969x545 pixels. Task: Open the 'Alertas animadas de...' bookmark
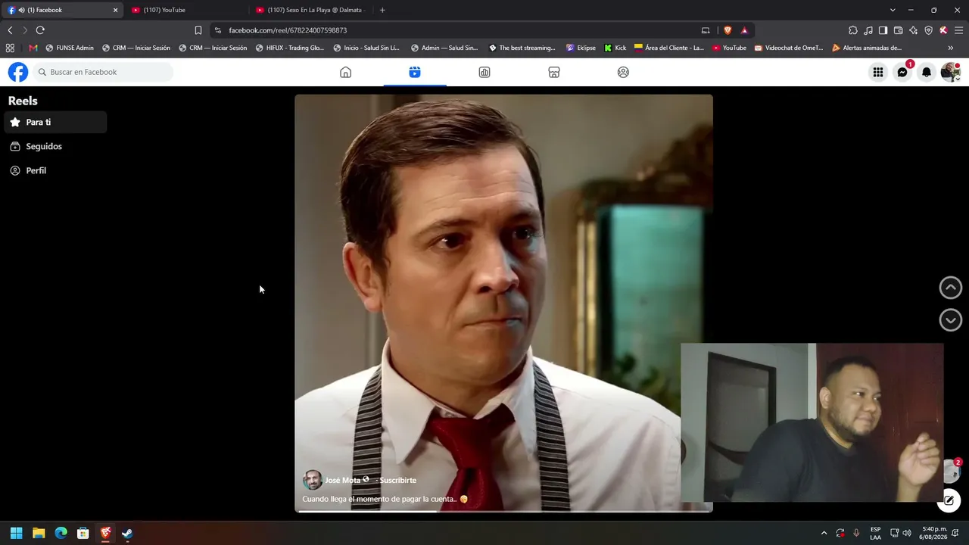click(867, 48)
